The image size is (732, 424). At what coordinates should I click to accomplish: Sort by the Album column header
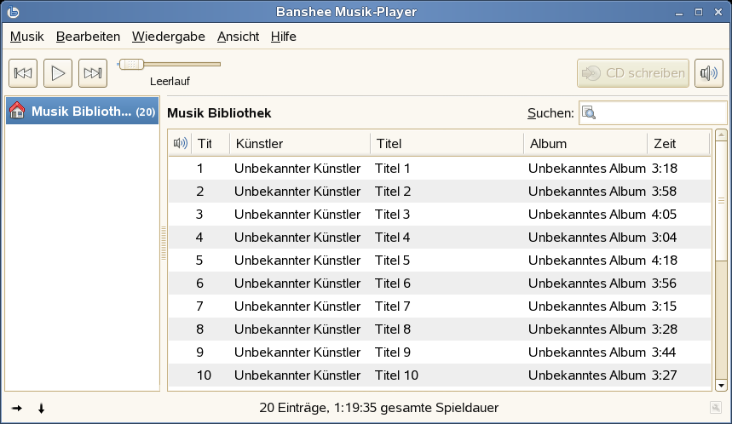[585, 143]
